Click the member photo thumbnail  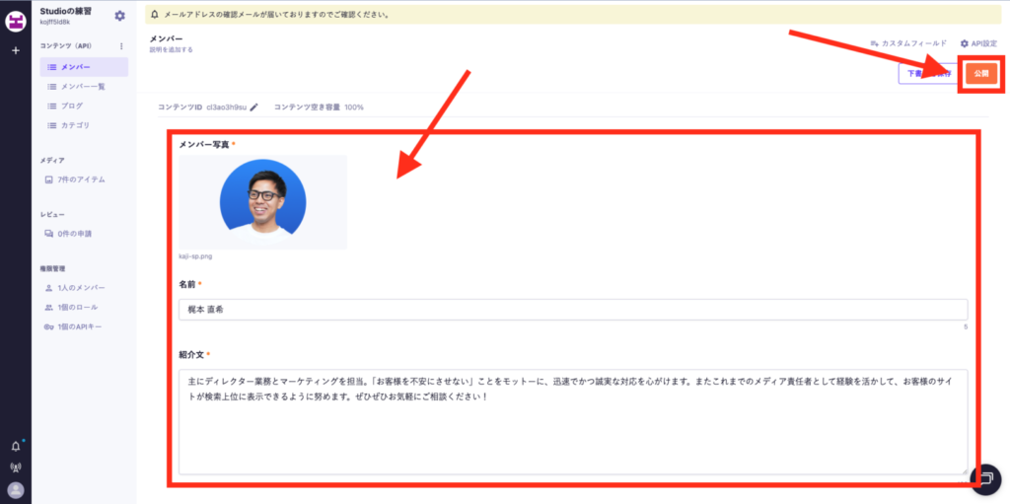coord(262,202)
